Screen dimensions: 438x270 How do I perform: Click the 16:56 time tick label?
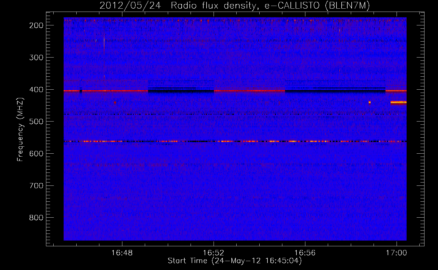click(x=305, y=253)
